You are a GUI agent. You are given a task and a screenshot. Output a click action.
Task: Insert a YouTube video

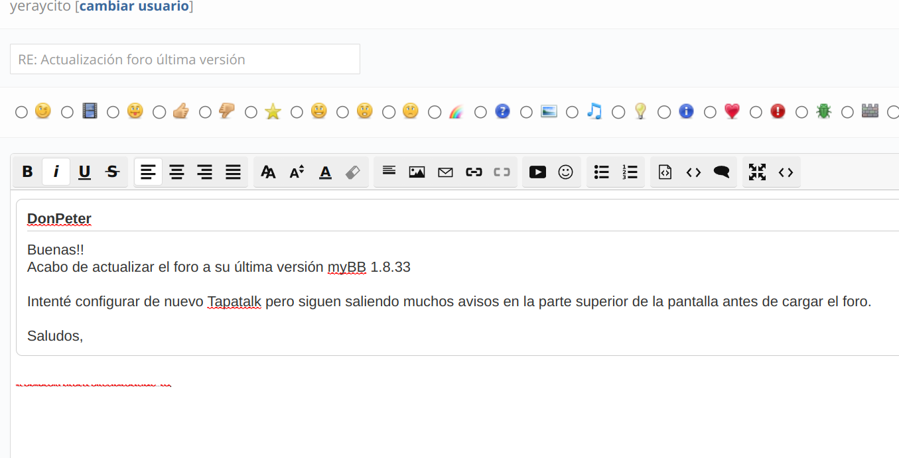coord(537,172)
